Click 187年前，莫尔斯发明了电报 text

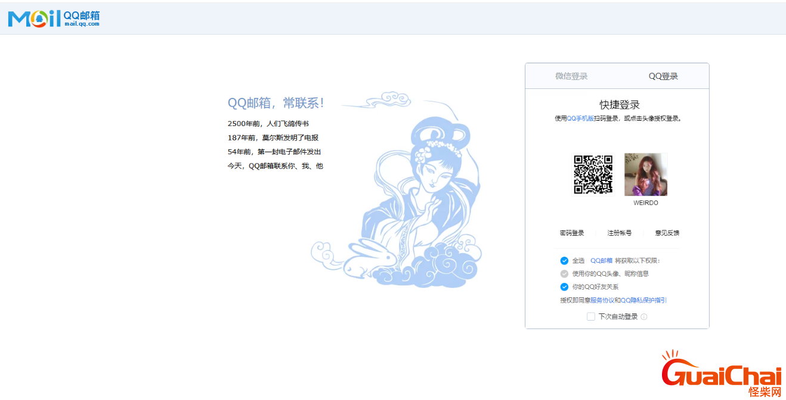(273, 137)
